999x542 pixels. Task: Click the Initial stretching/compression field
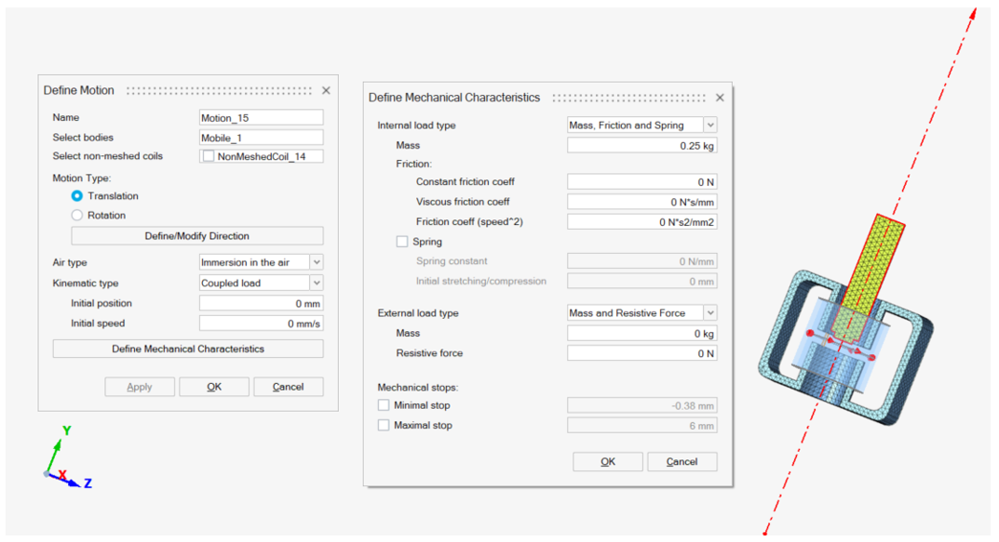642,281
